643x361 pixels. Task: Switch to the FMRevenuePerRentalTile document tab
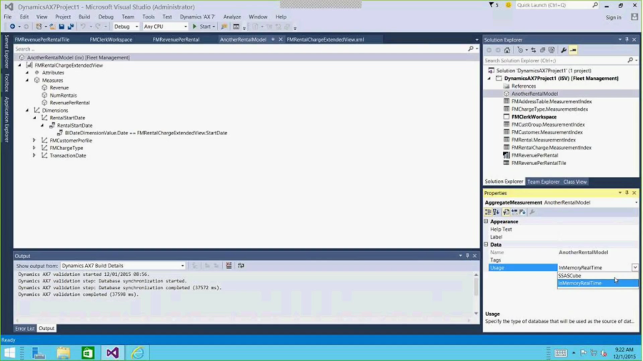(42, 39)
